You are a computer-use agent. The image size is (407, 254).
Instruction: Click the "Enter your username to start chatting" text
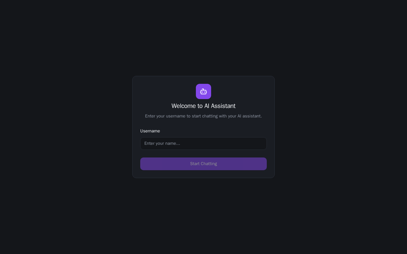(x=203, y=116)
